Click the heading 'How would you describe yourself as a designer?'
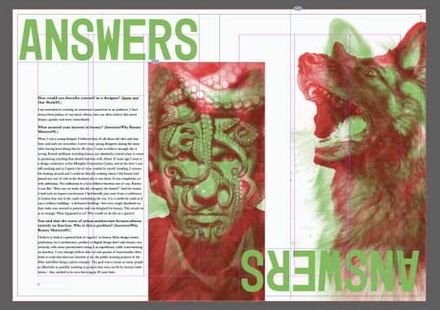The height and width of the screenshot is (310, 440). coord(89,100)
